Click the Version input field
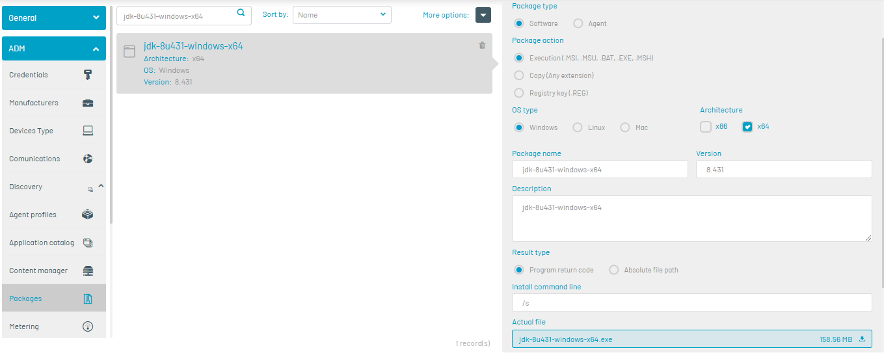This screenshot has height=357, width=884. (784, 169)
